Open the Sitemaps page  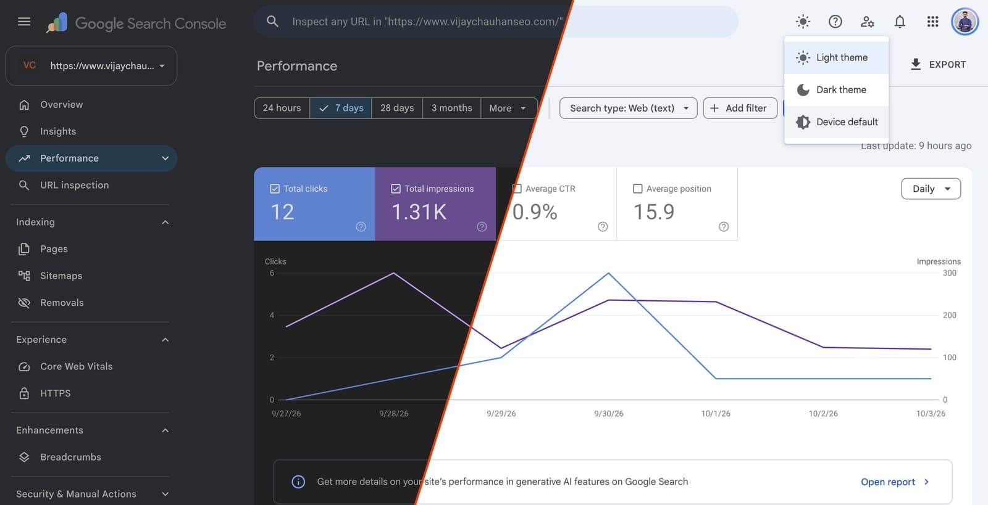pos(91,276)
